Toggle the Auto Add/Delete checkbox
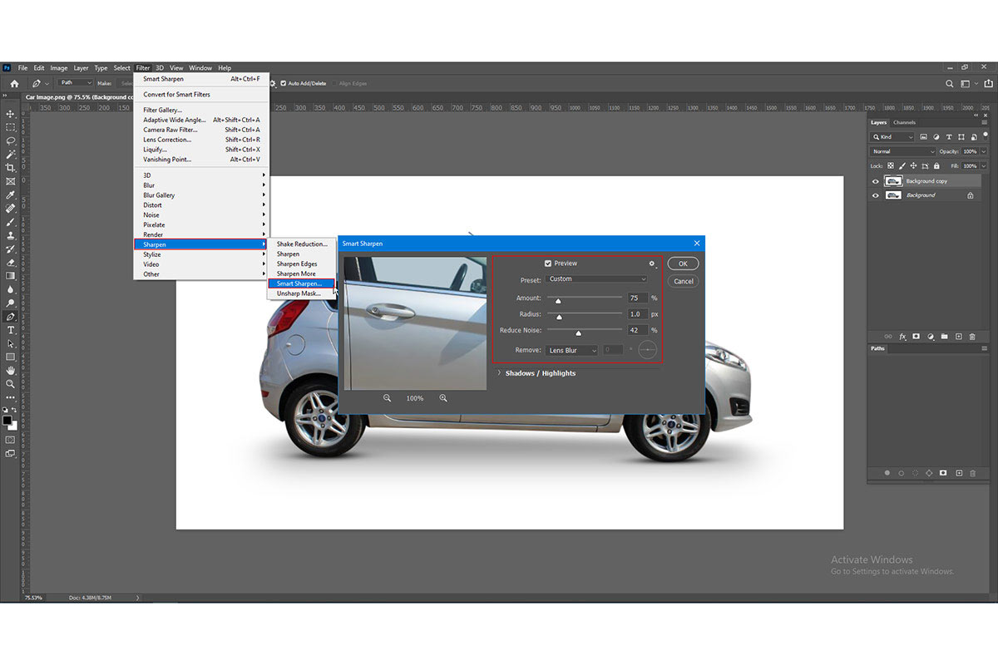Image resolution: width=998 pixels, height=665 pixels. (x=284, y=83)
